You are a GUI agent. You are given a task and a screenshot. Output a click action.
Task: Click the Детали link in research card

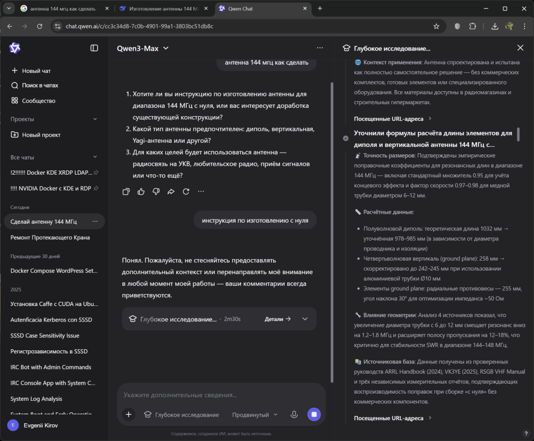click(277, 319)
